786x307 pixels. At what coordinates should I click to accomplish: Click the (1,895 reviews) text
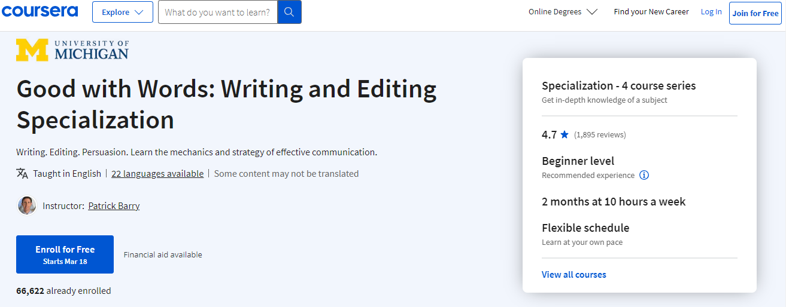tap(600, 134)
